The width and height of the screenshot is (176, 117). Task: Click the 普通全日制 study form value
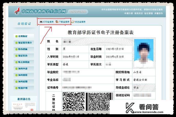coord(140,80)
